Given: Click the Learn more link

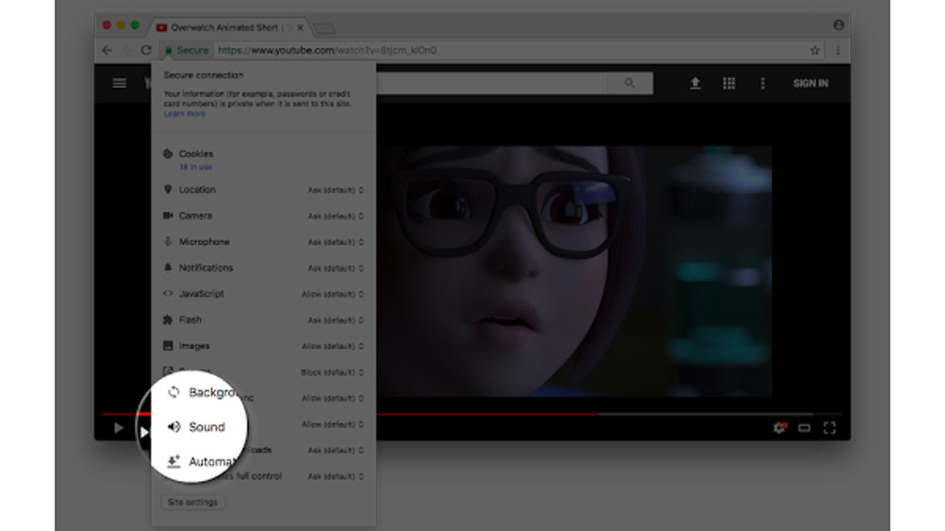Looking at the screenshot, I should [x=185, y=114].
